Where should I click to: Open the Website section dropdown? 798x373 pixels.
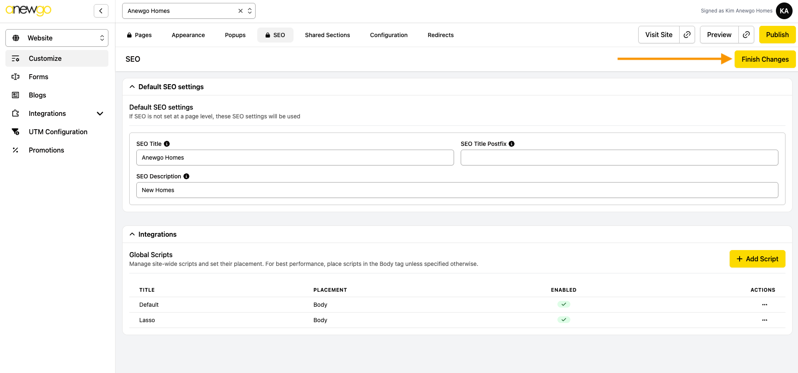point(57,38)
